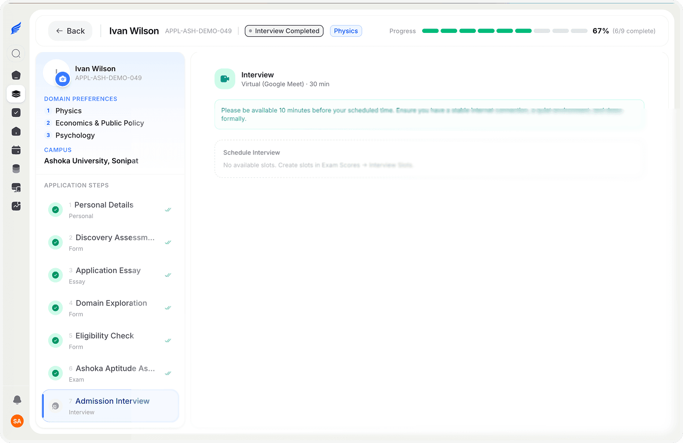Click green check circle for Personal Details
Viewport: 683px width, 443px height.
click(x=56, y=210)
